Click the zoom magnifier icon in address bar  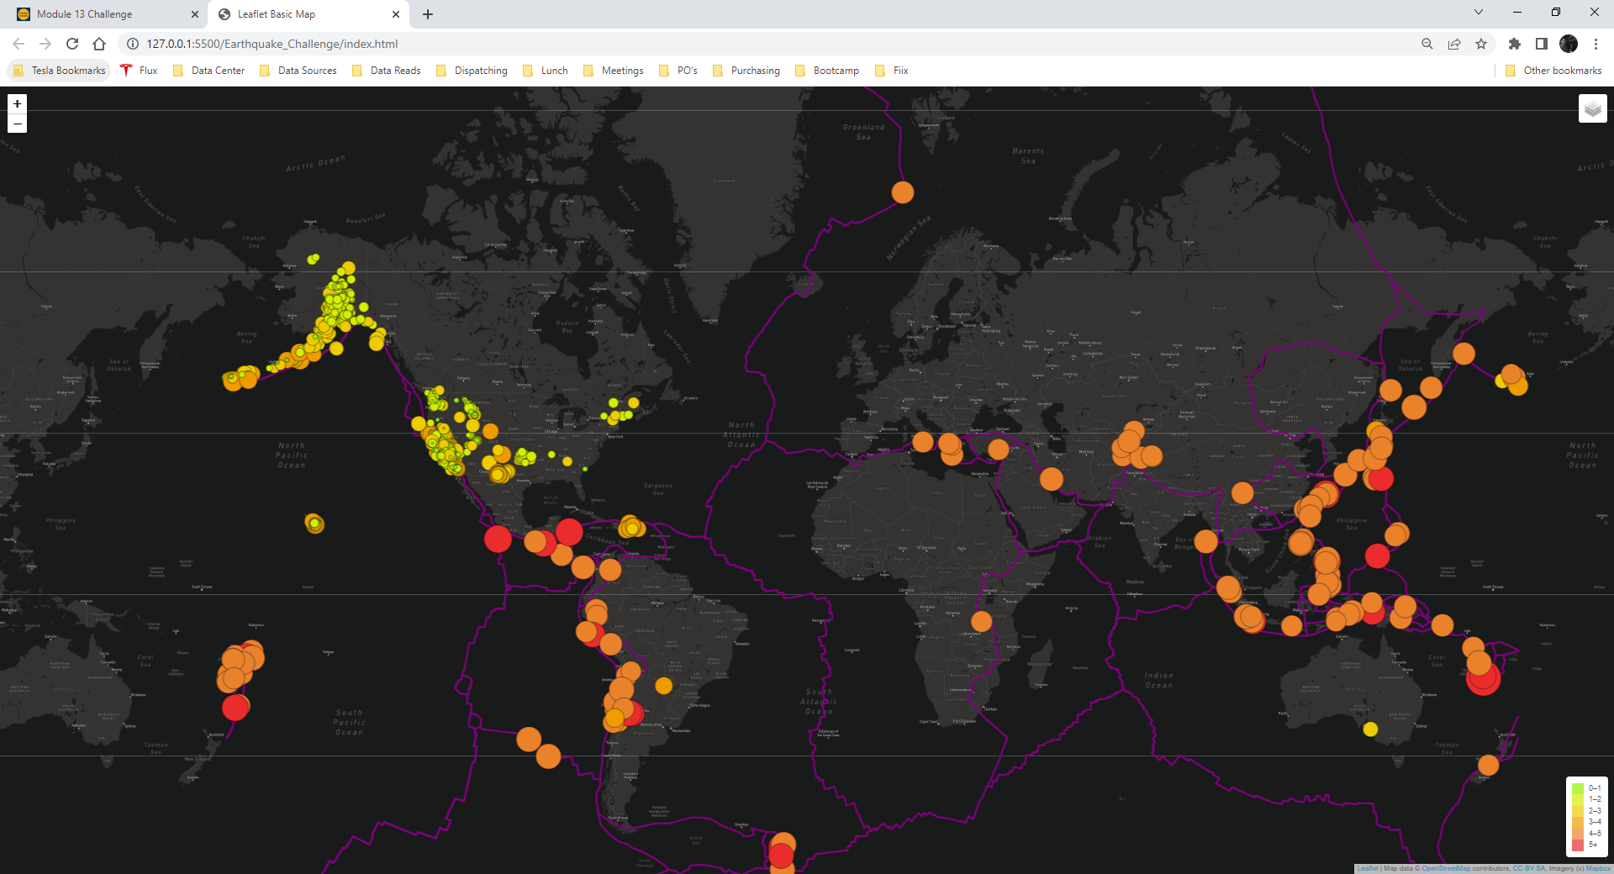click(1427, 44)
